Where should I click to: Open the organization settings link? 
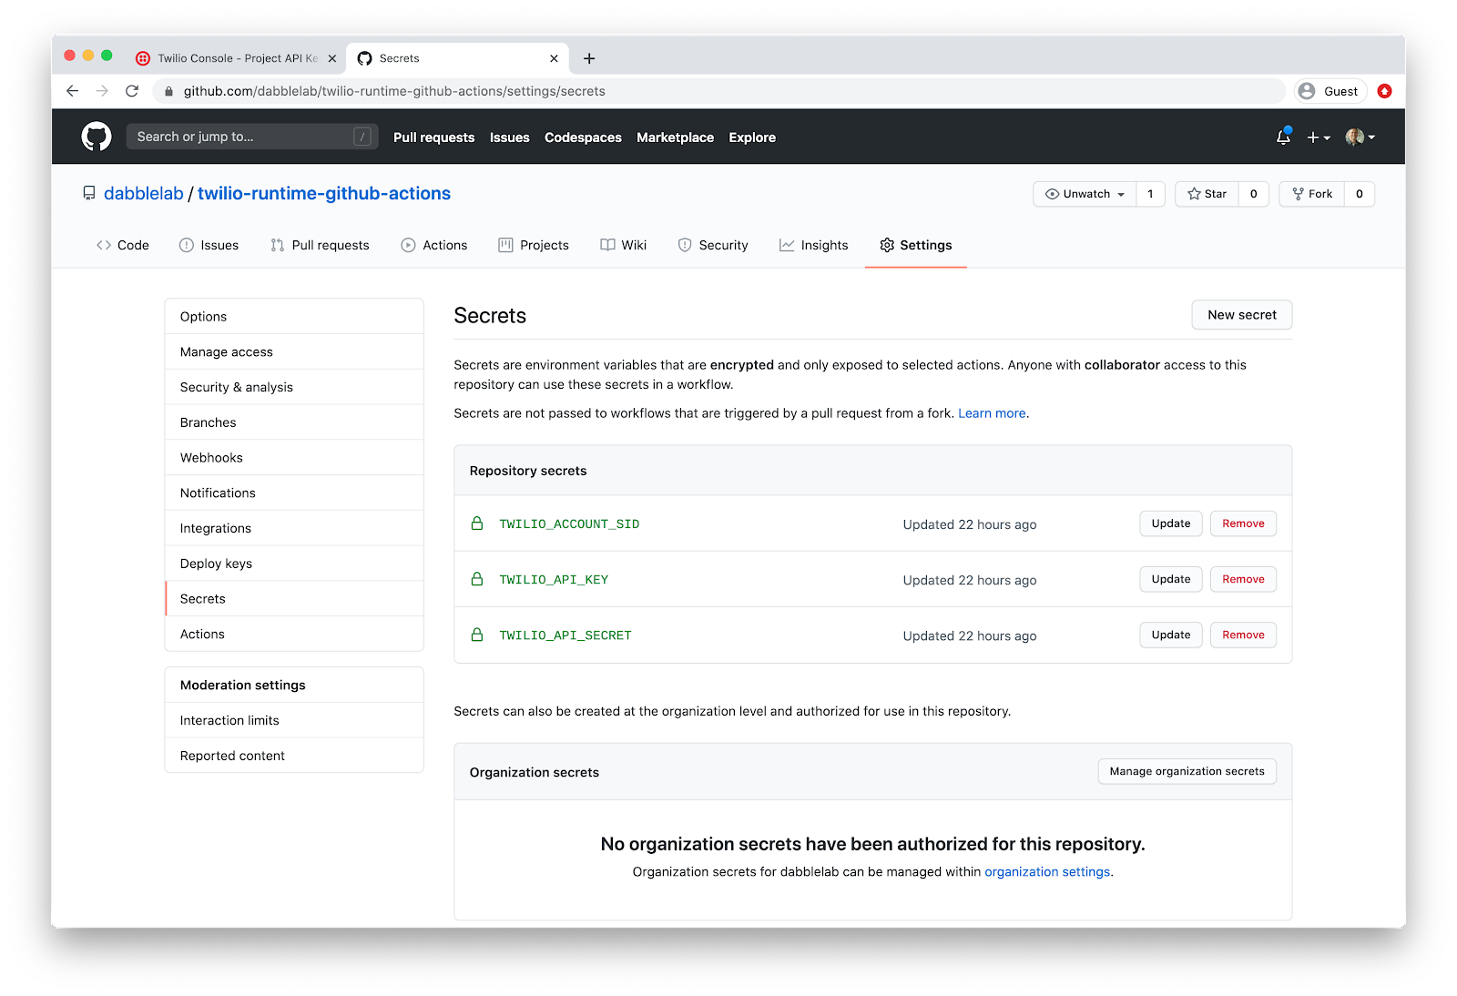click(x=1047, y=872)
